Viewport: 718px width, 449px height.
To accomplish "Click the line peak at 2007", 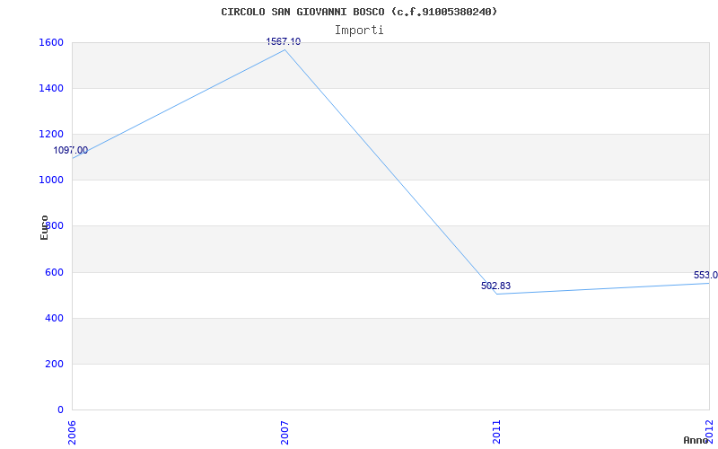I will click(285, 49).
